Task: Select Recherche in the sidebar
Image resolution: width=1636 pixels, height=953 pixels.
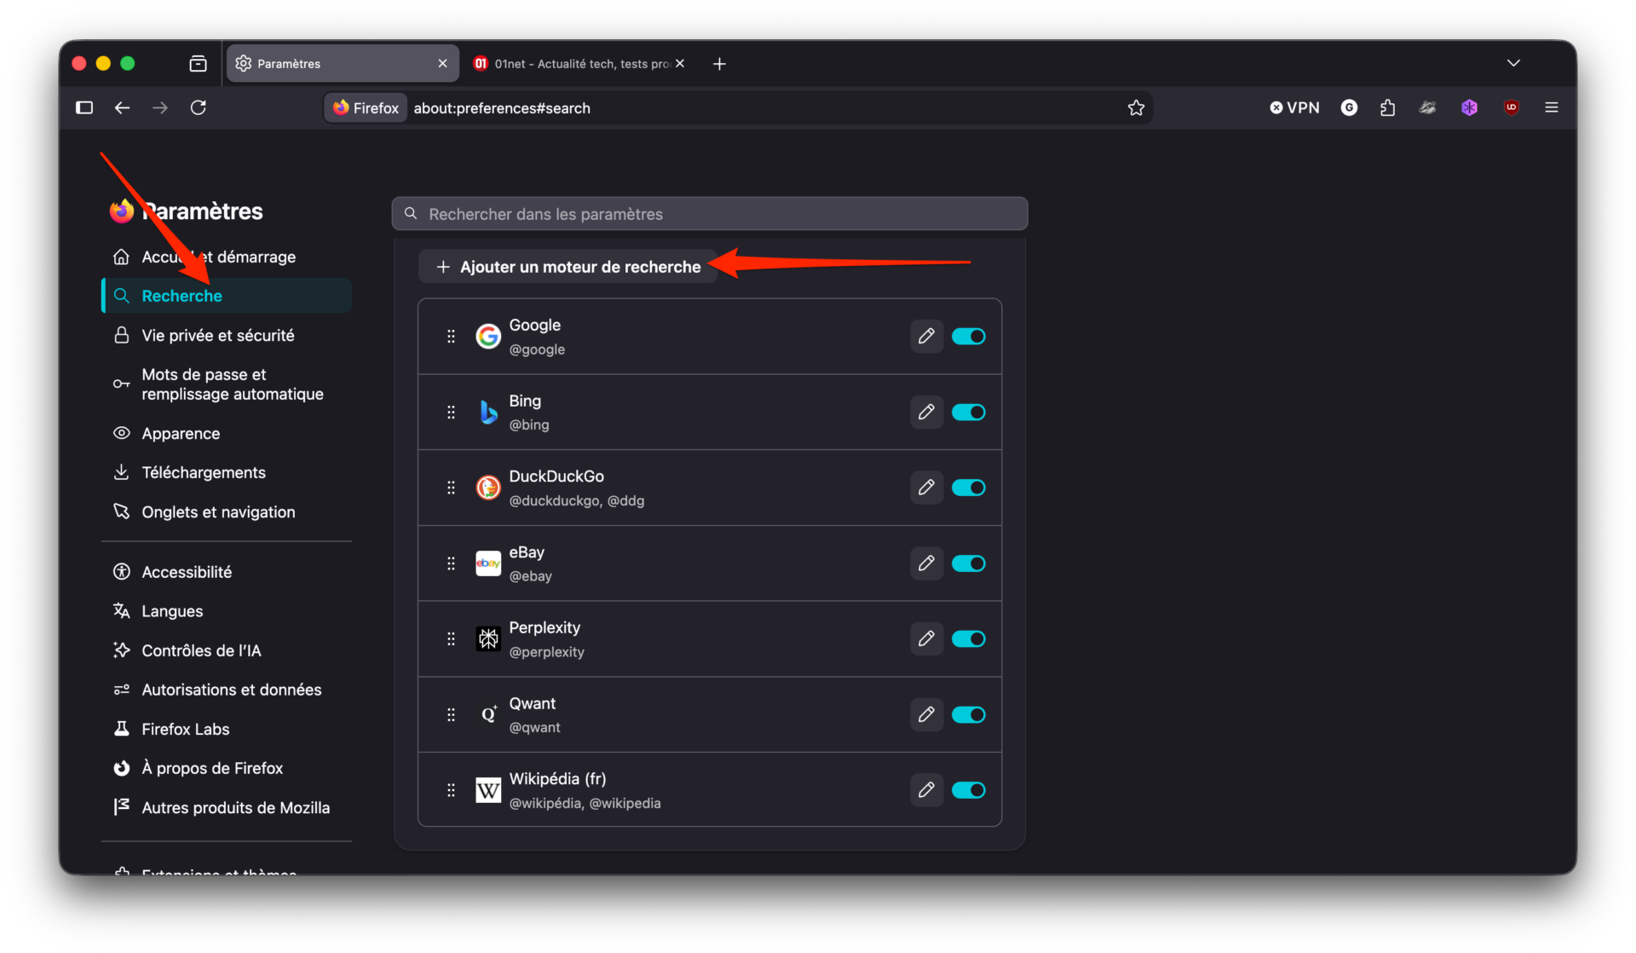Action: tap(227, 296)
